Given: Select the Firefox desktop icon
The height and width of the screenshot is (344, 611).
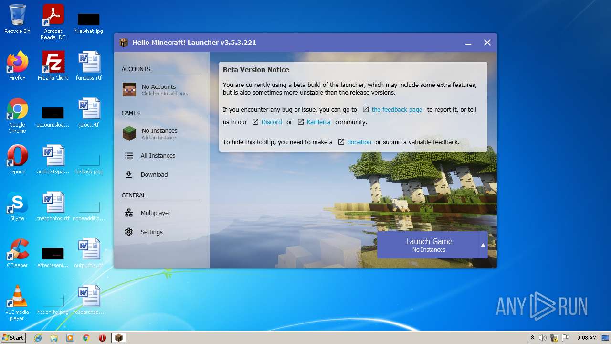Looking at the screenshot, I should click(17, 66).
